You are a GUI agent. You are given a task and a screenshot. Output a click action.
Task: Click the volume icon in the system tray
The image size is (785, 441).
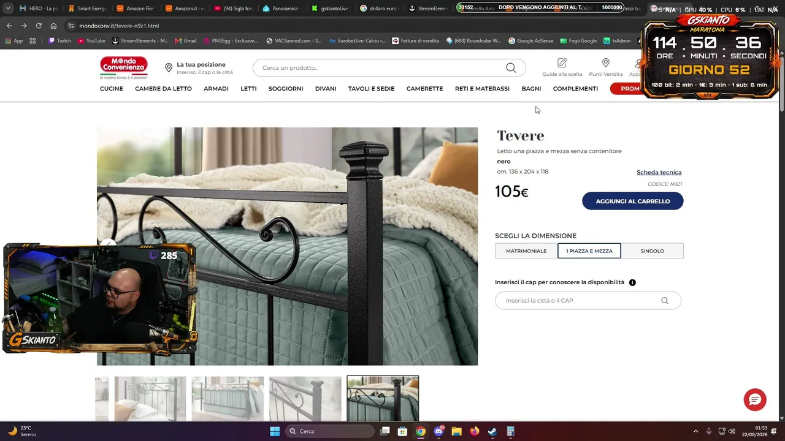click(732, 431)
